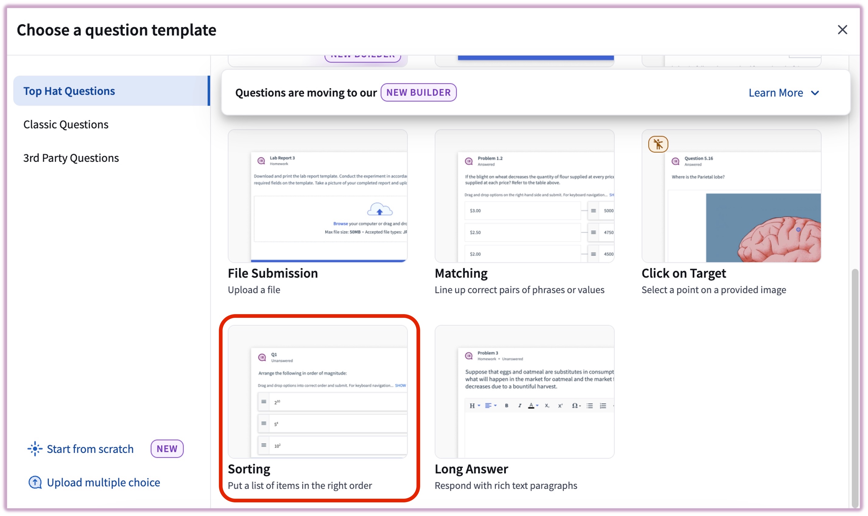Click Upload multiple choice link
Image resolution: width=868 pixels, height=516 pixels.
click(x=103, y=482)
